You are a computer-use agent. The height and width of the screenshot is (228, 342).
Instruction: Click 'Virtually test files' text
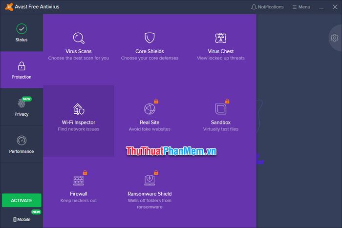221,129
